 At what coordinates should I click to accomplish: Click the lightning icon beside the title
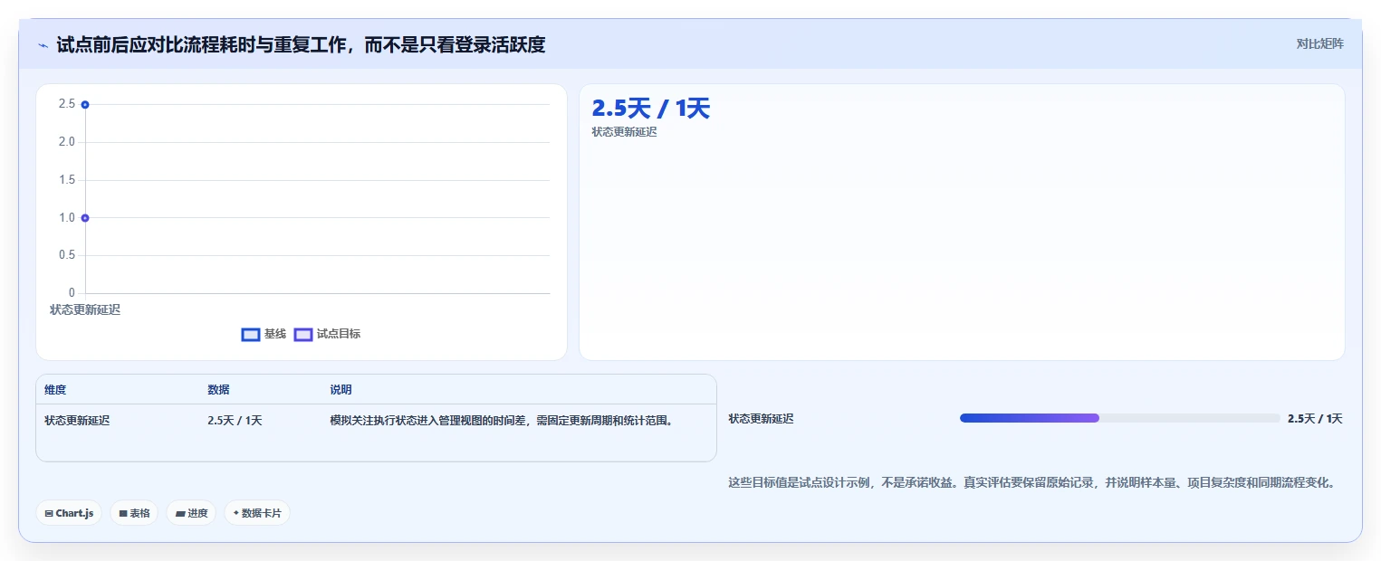43,45
